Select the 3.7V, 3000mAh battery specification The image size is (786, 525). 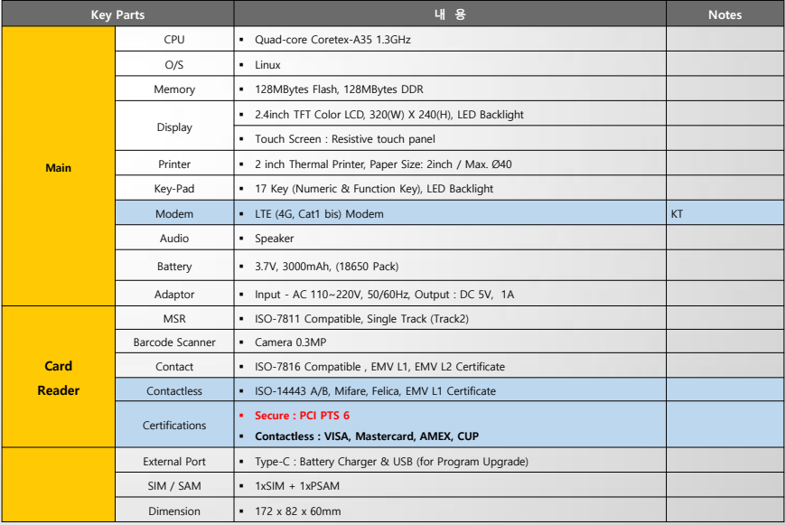coord(326,267)
